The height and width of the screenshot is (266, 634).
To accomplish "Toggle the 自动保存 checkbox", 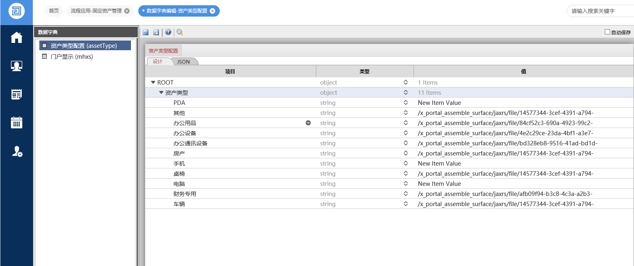I will 607,32.
